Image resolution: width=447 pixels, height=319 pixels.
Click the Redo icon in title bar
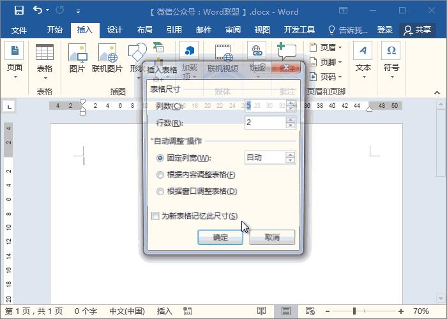coord(60,11)
